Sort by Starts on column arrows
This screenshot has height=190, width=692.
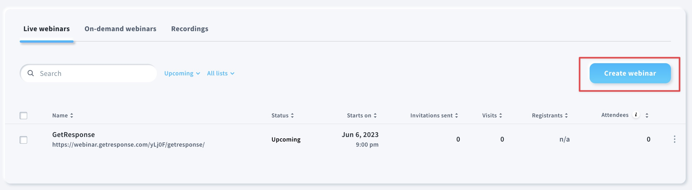(375, 115)
